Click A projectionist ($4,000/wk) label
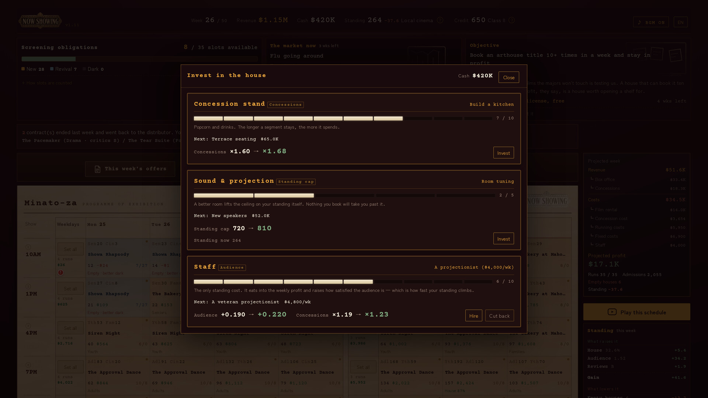Screen dimensions: 708x398 click(474, 267)
